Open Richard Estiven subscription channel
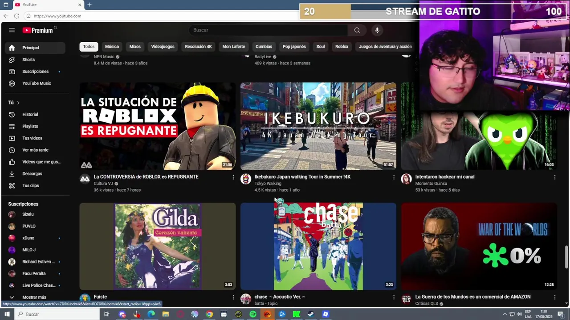The image size is (570, 320). (x=36, y=262)
